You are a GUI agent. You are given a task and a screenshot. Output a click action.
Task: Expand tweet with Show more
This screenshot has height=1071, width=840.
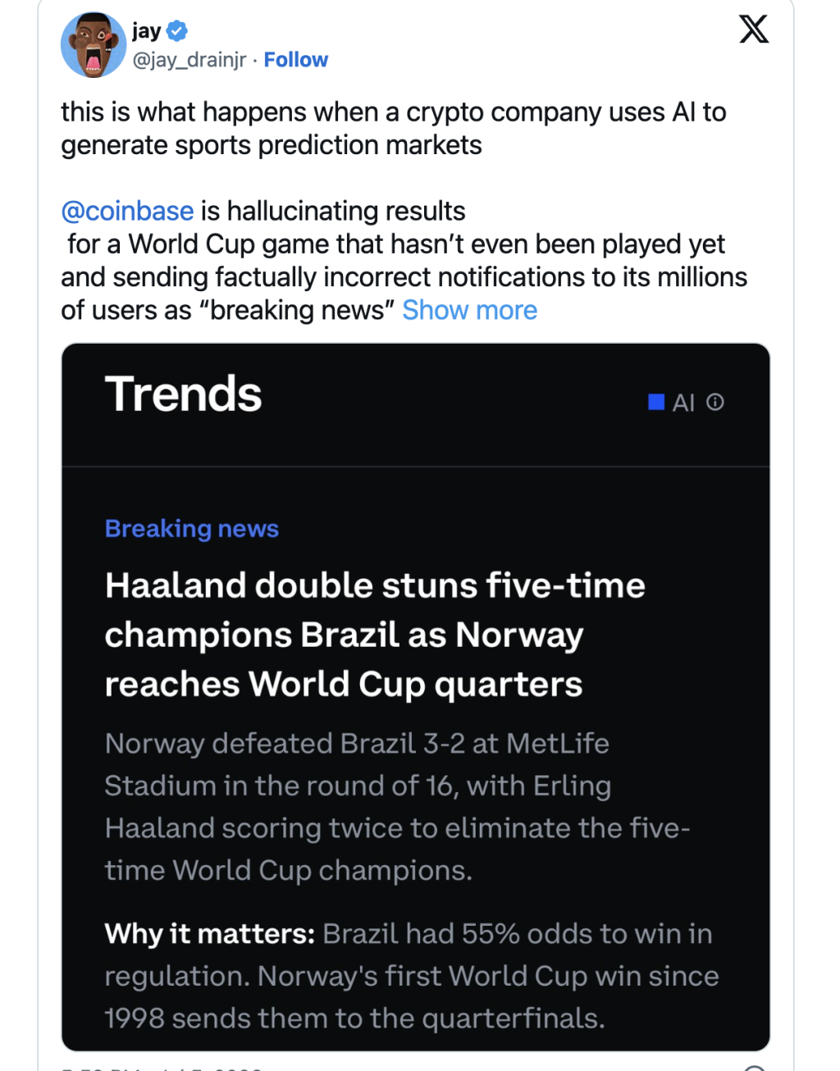tap(470, 310)
